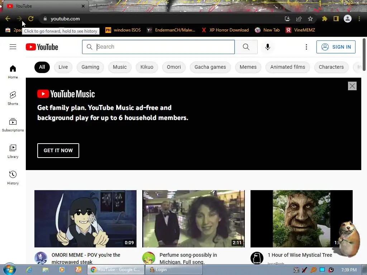Select the Characters filter chip
The height and width of the screenshot is (275, 367).
(331, 67)
